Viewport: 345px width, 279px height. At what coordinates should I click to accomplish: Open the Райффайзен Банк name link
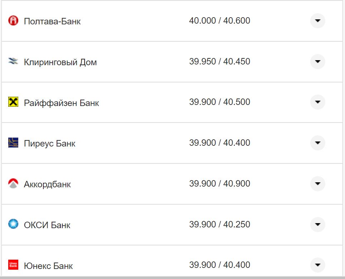pos(61,103)
